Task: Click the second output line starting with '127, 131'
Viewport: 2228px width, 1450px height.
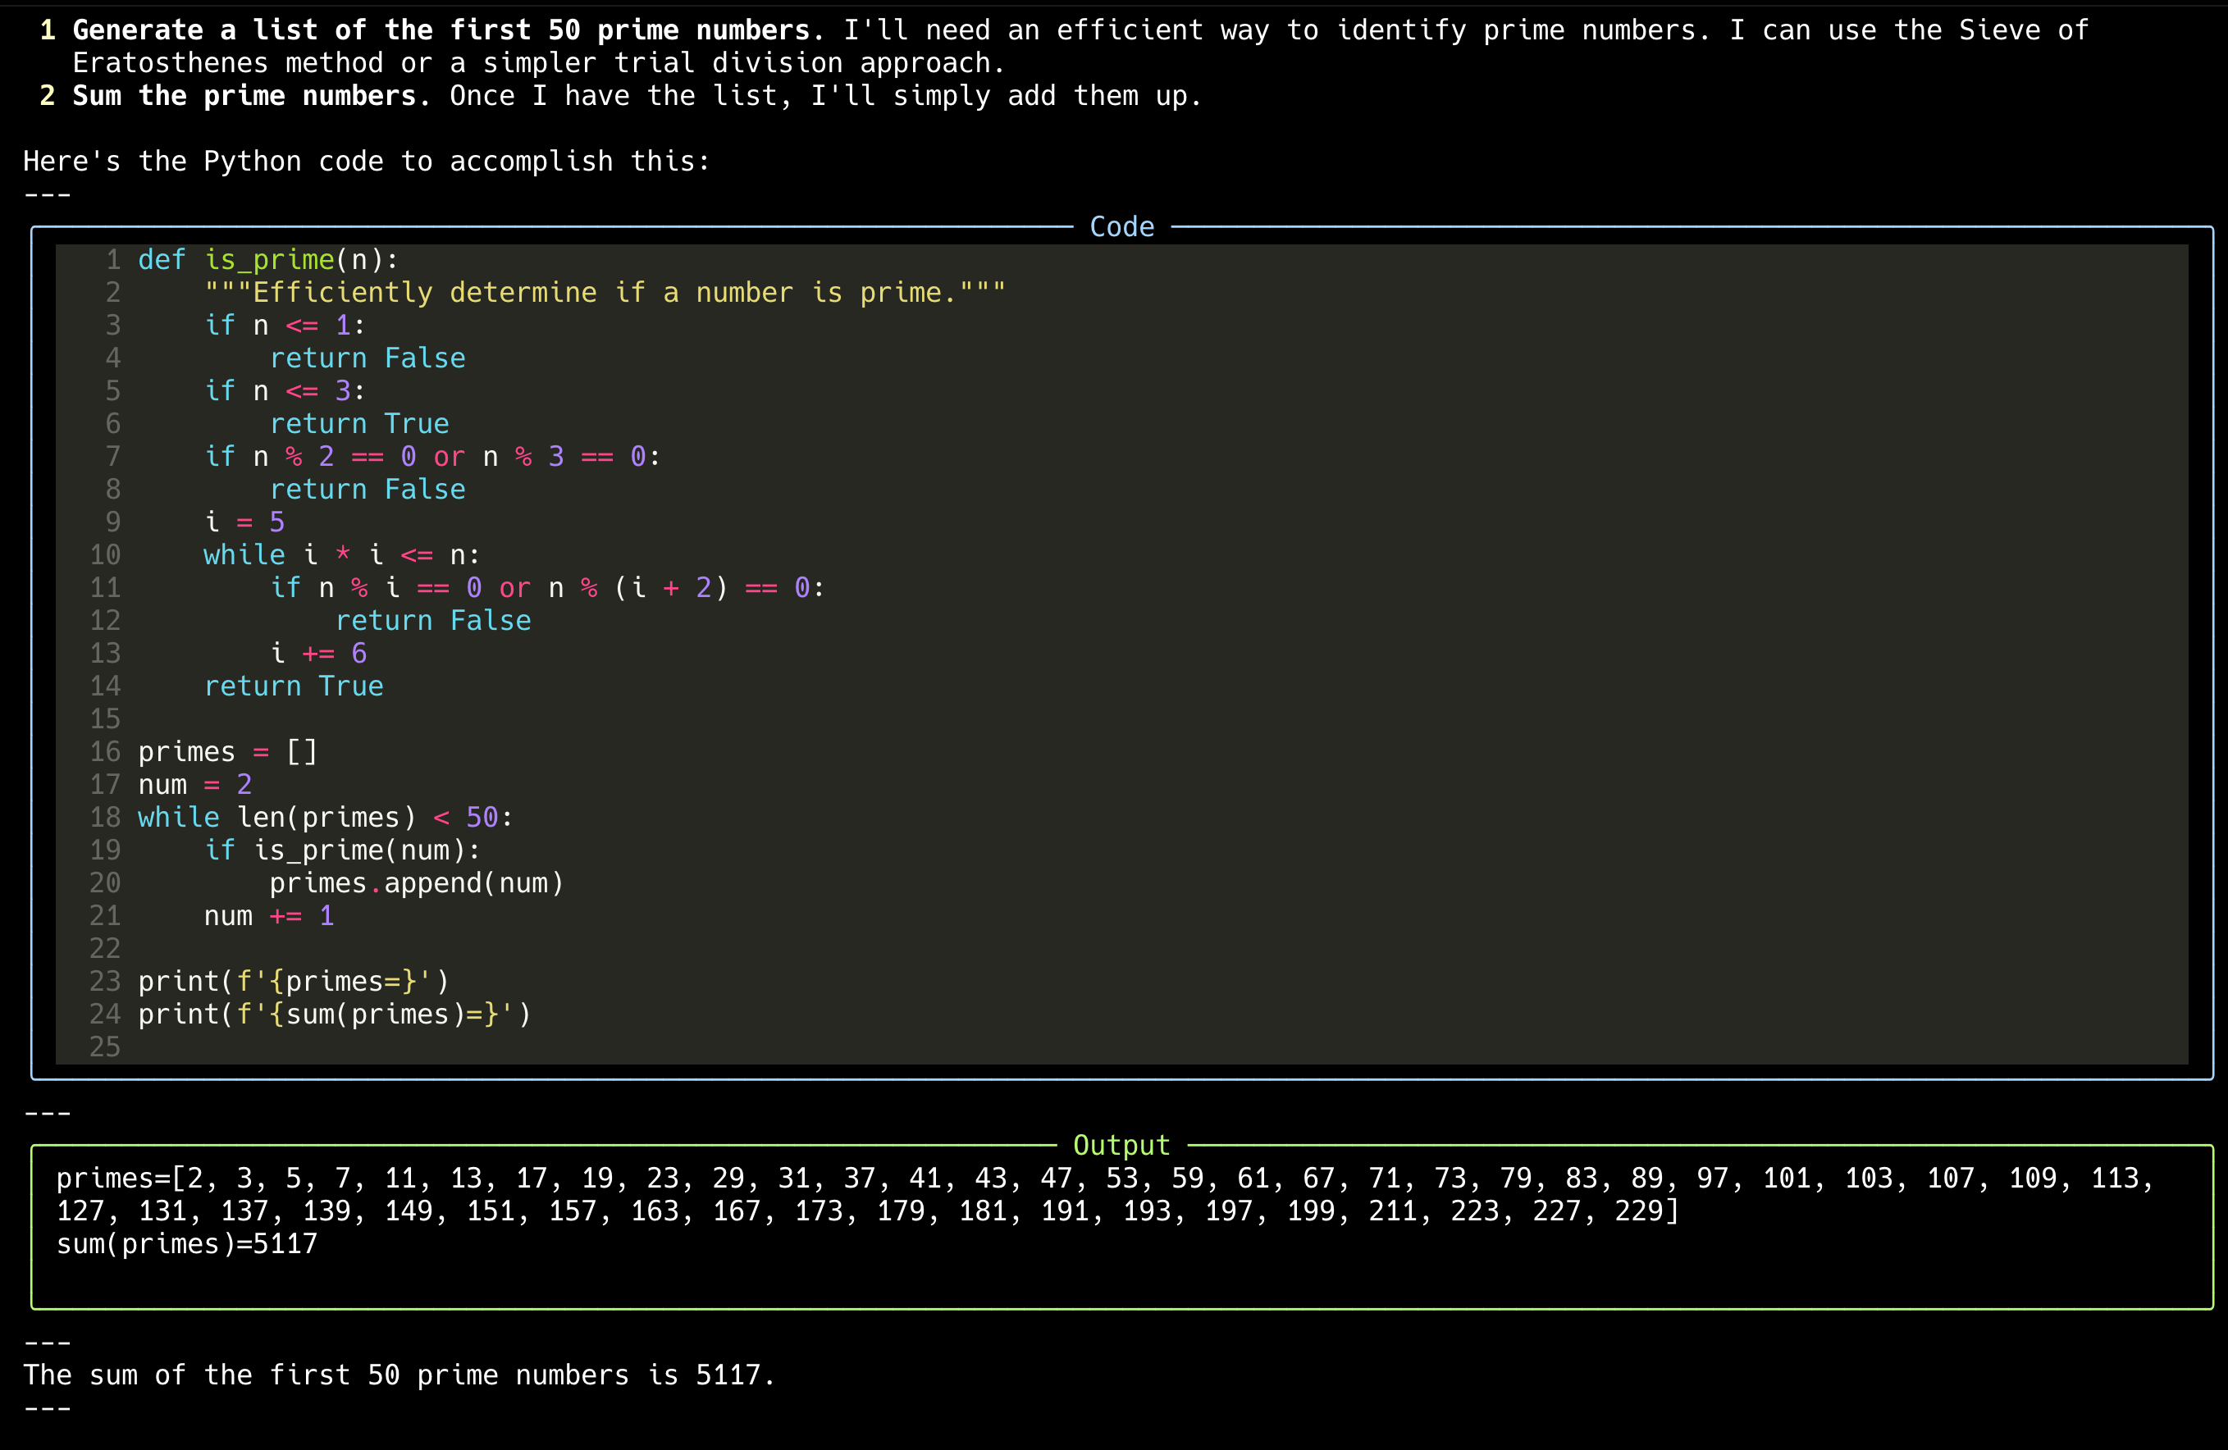Action: coord(868,1211)
